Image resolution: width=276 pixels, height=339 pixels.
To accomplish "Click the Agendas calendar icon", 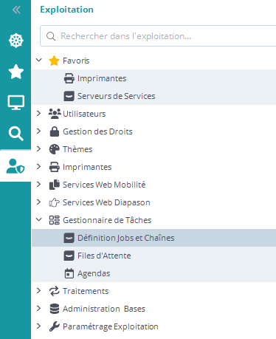I will pyautogui.click(x=69, y=273).
